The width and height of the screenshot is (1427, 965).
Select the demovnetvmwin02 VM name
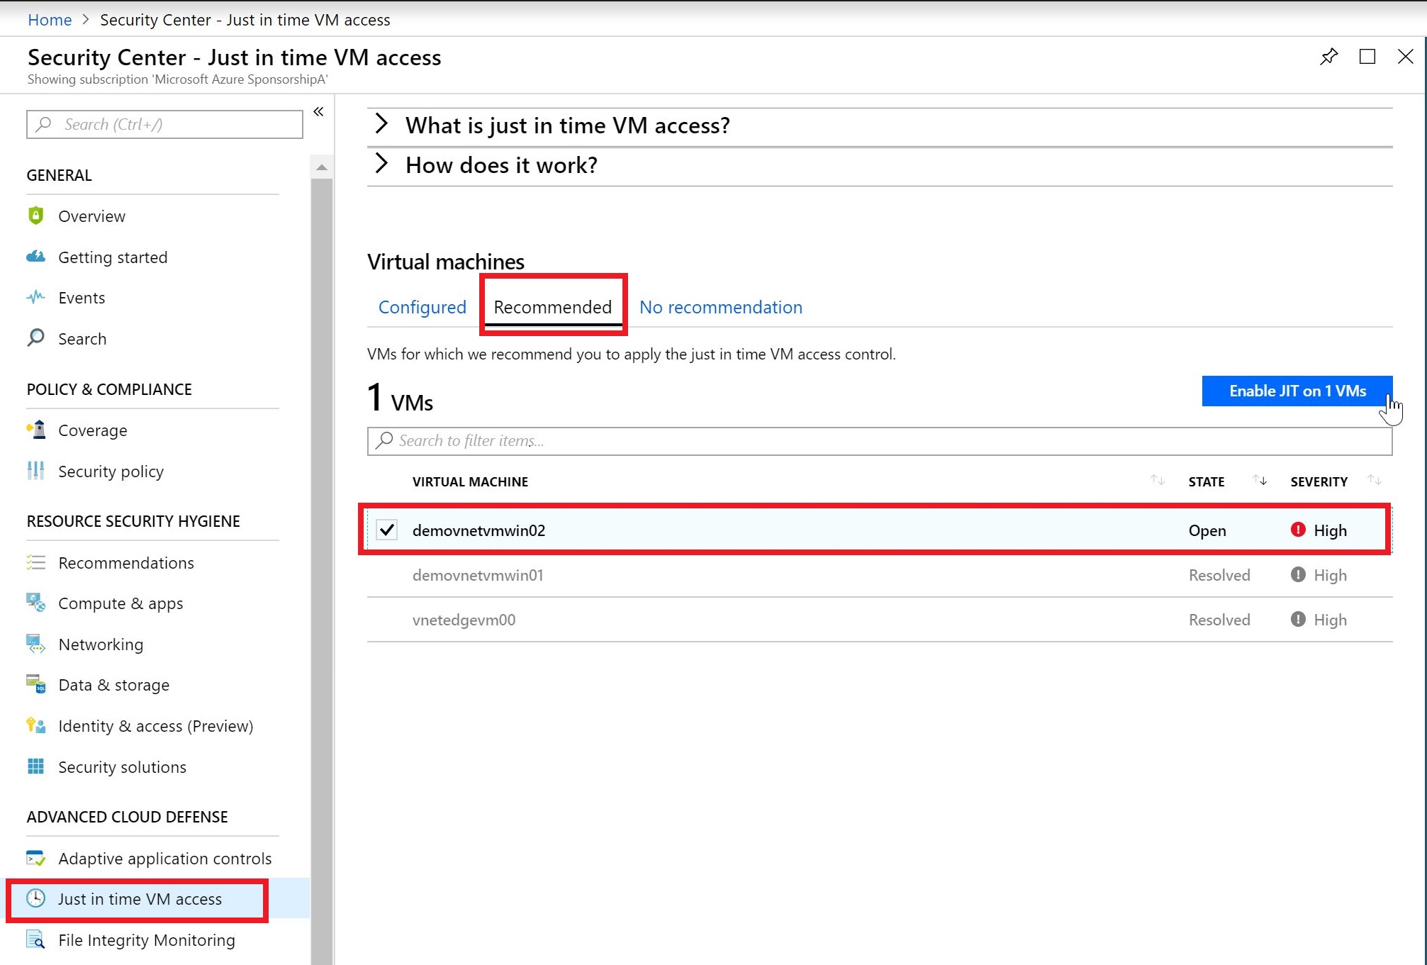(479, 530)
